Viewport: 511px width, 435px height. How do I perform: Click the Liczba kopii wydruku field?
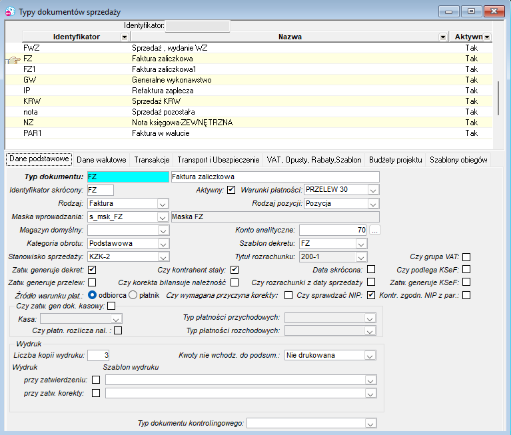(x=98, y=355)
